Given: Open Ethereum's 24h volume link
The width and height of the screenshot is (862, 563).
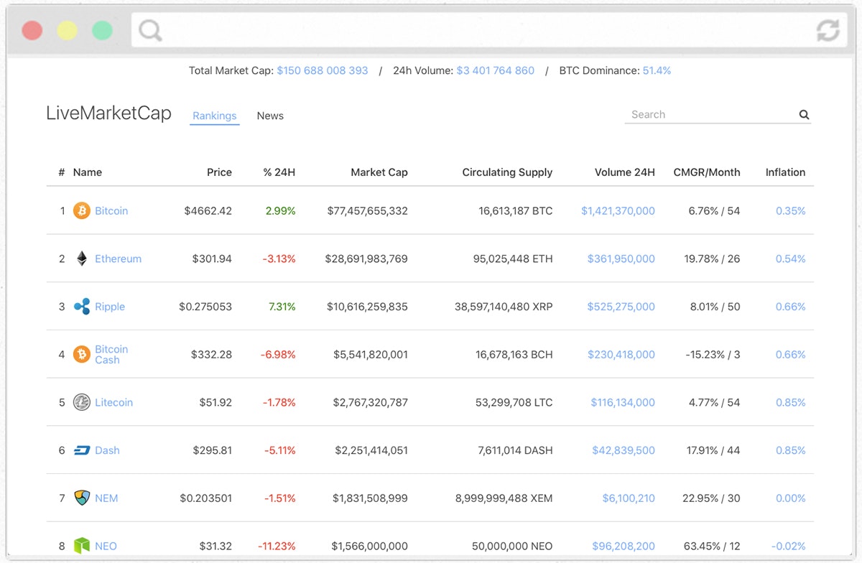Looking at the screenshot, I should [x=621, y=259].
